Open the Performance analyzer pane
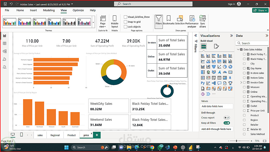The height and width of the screenshot is (152, 270). pos(192,22)
